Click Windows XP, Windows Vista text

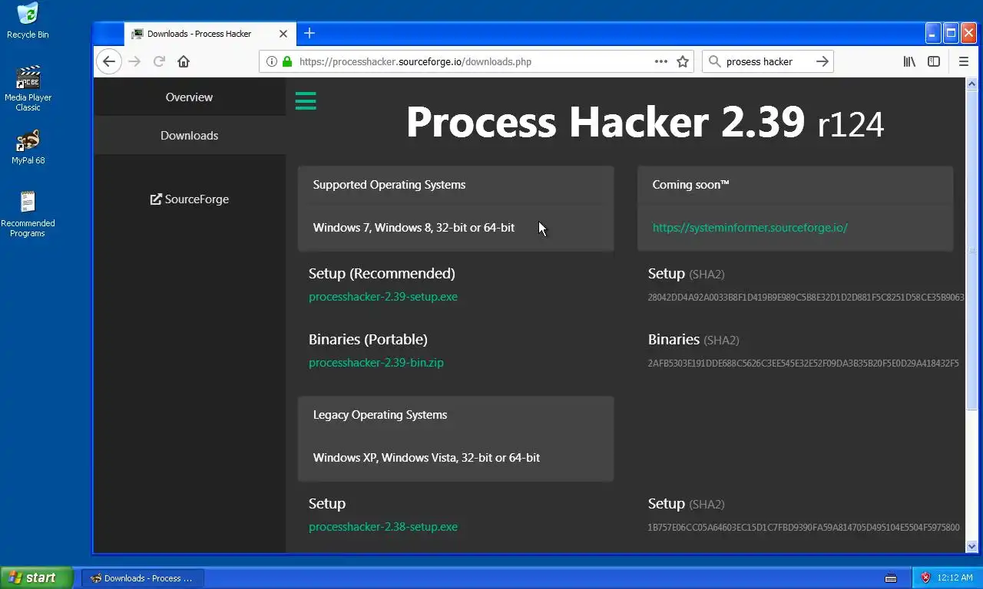pos(426,458)
